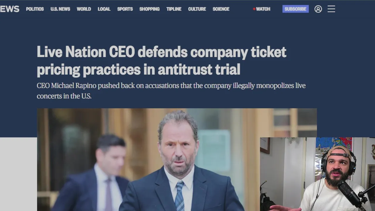The image size is (375, 211).
Task: Open the World news section
Action: [84, 9]
